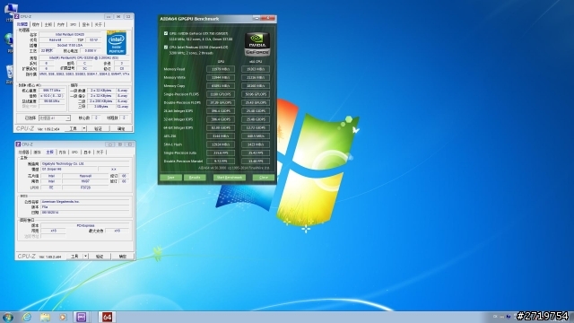Viewport: 574px width, 323px height.
Task: Select 处理器 tab in the mainboard CPU-Z window
Action: (x=24, y=153)
